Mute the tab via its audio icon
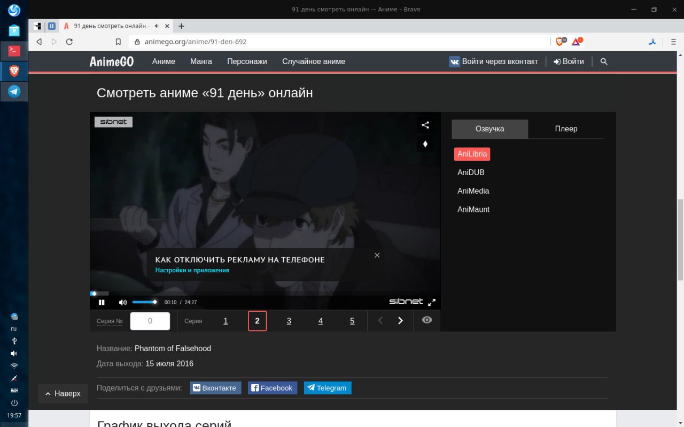Viewport: 684px width, 427px height. pos(157,26)
